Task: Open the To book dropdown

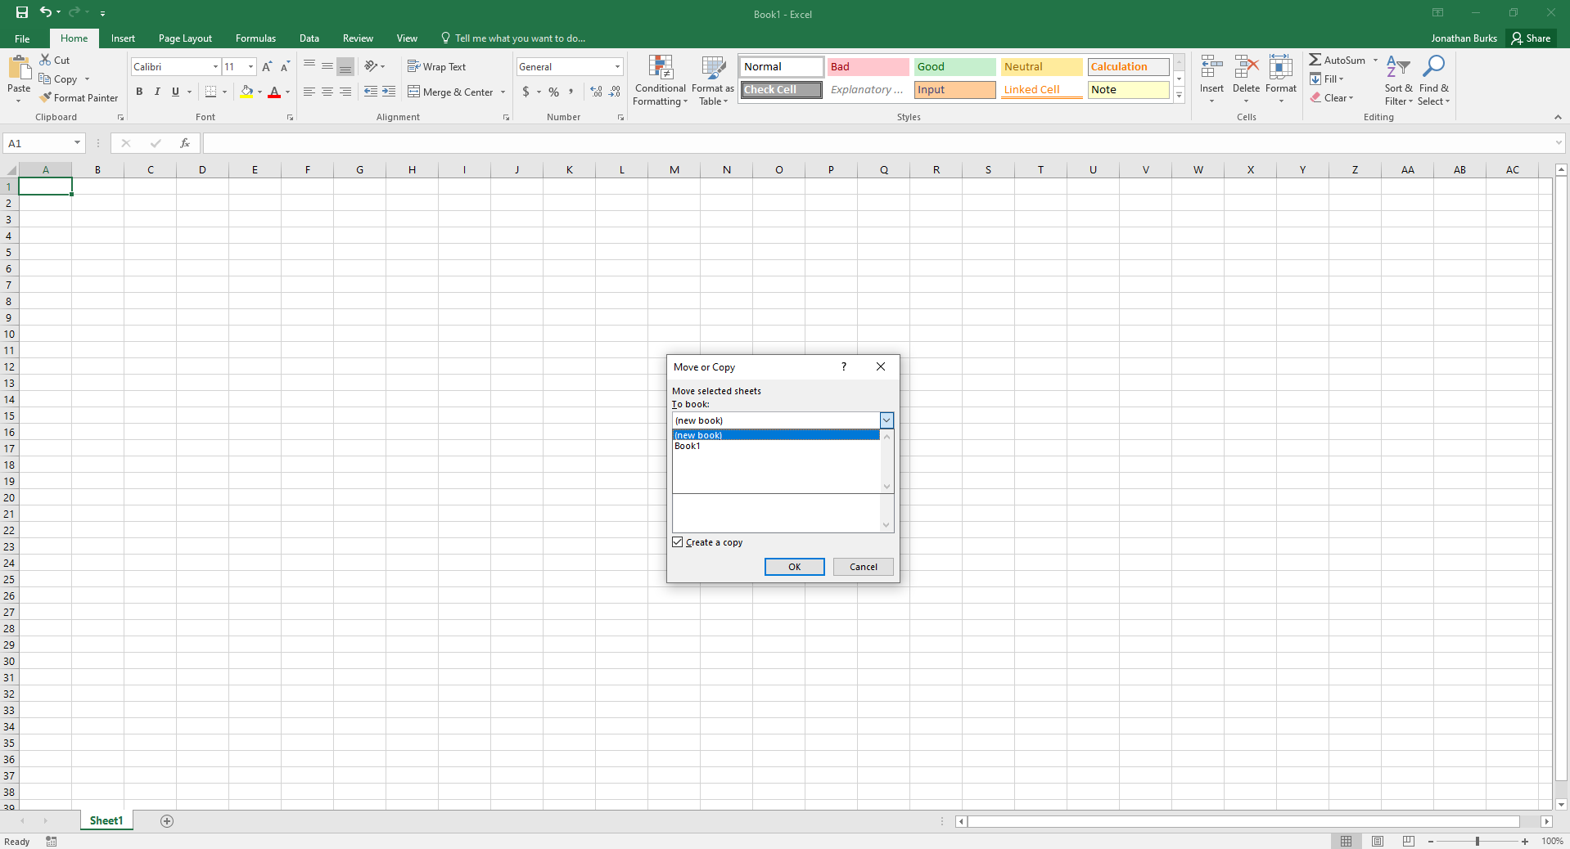Action: tap(886, 420)
